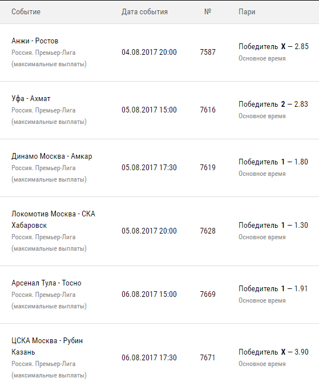Select the bet Победитель 1 – 1.80
This screenshot has height=390, width=319.
pos(273,162)
